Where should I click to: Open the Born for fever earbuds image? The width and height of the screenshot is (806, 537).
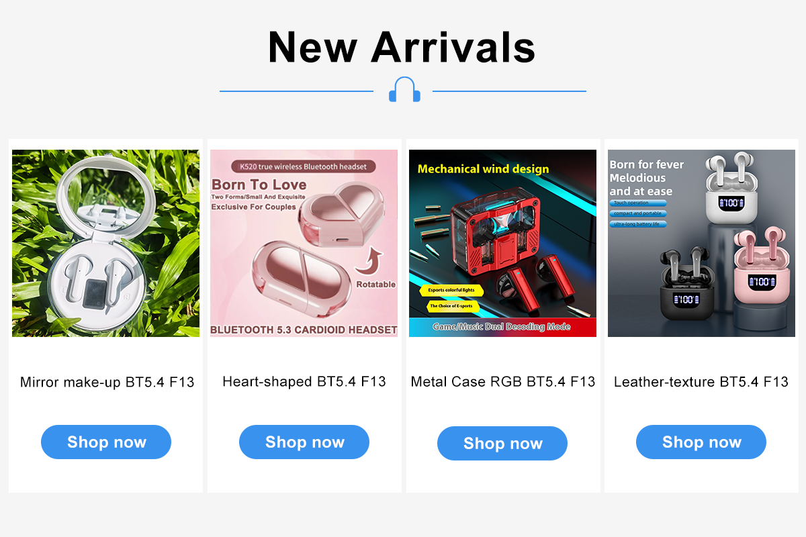click(x=701, y=243)
